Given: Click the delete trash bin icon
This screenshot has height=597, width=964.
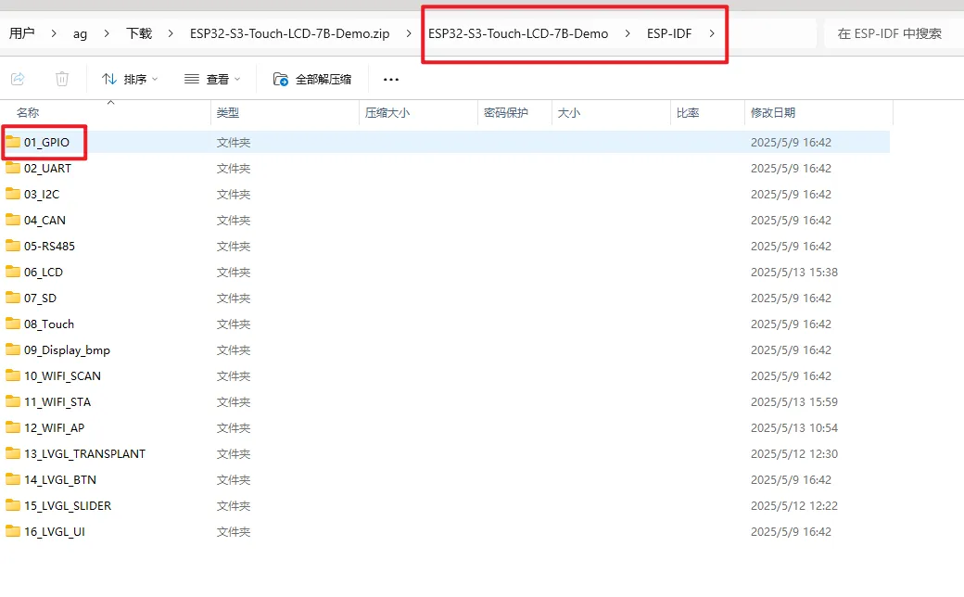Looking at the screenshot, I should 62,79.
